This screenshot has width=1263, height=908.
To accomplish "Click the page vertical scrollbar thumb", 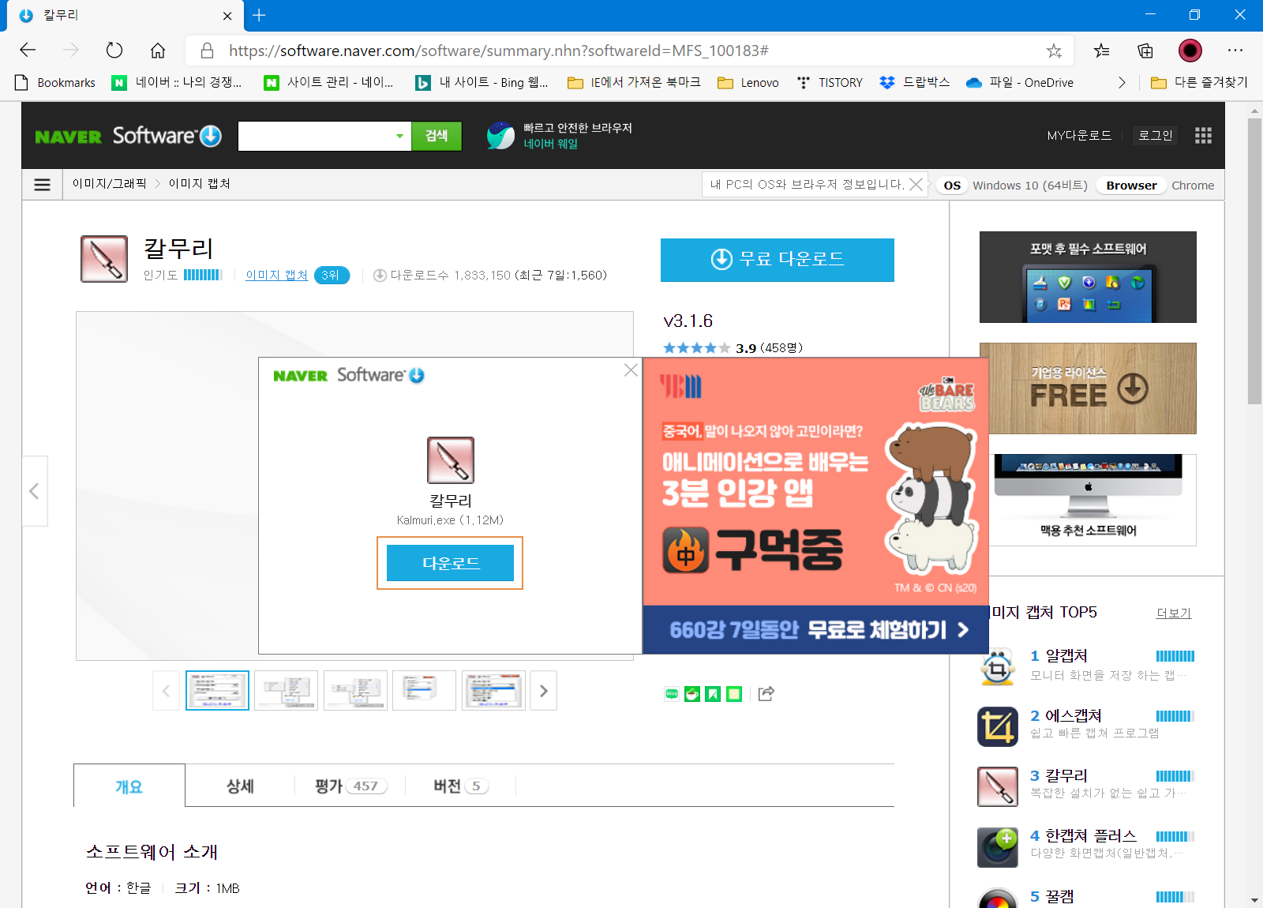I will pos(1254,261).
